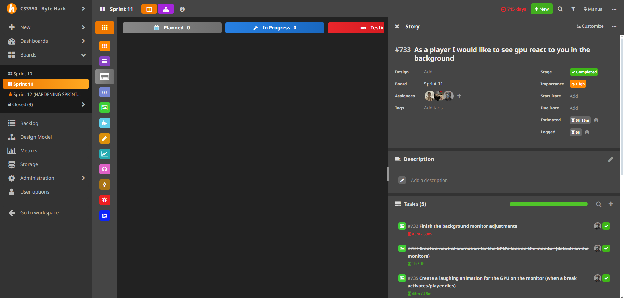This screenshot has height=298, width=624.
Task: Click Go to workspace
Action: pyautogui.click(x=39, y=213)
